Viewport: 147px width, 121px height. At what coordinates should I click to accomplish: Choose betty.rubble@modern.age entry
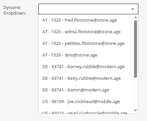pos(86,78)
